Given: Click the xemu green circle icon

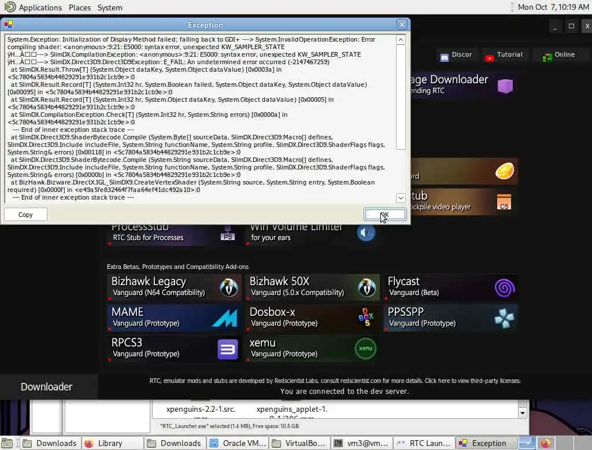Looking at the screenshot, I should 365,348.
